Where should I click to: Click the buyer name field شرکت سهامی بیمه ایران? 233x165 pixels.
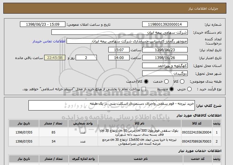coord(120,32)
